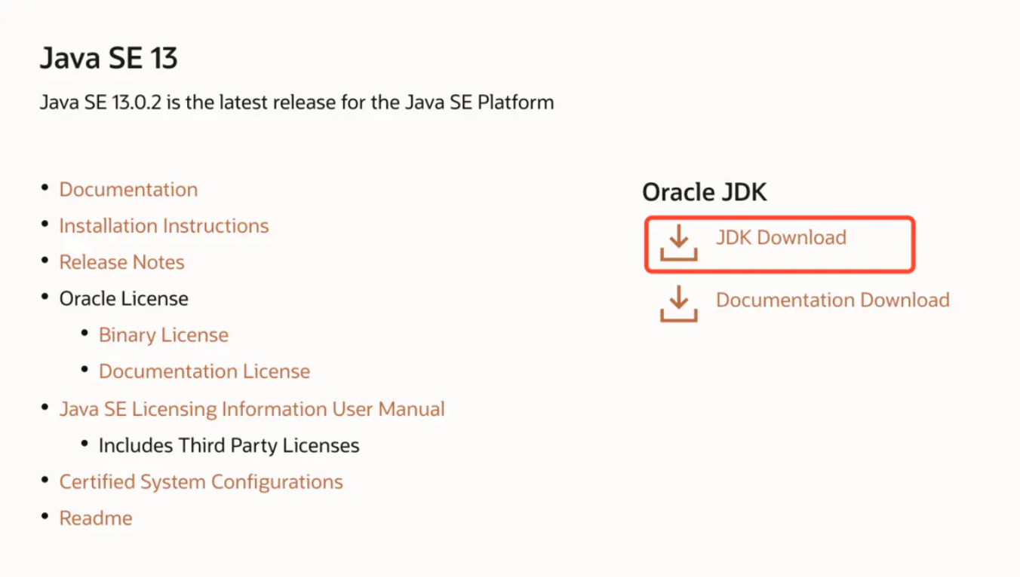The width and height of the screenshot is (1020, 577).
Task: Open the Readme link
Action: coord(96,518)
